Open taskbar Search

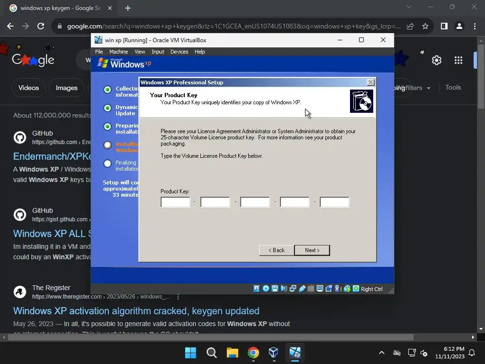click(212, 353)
